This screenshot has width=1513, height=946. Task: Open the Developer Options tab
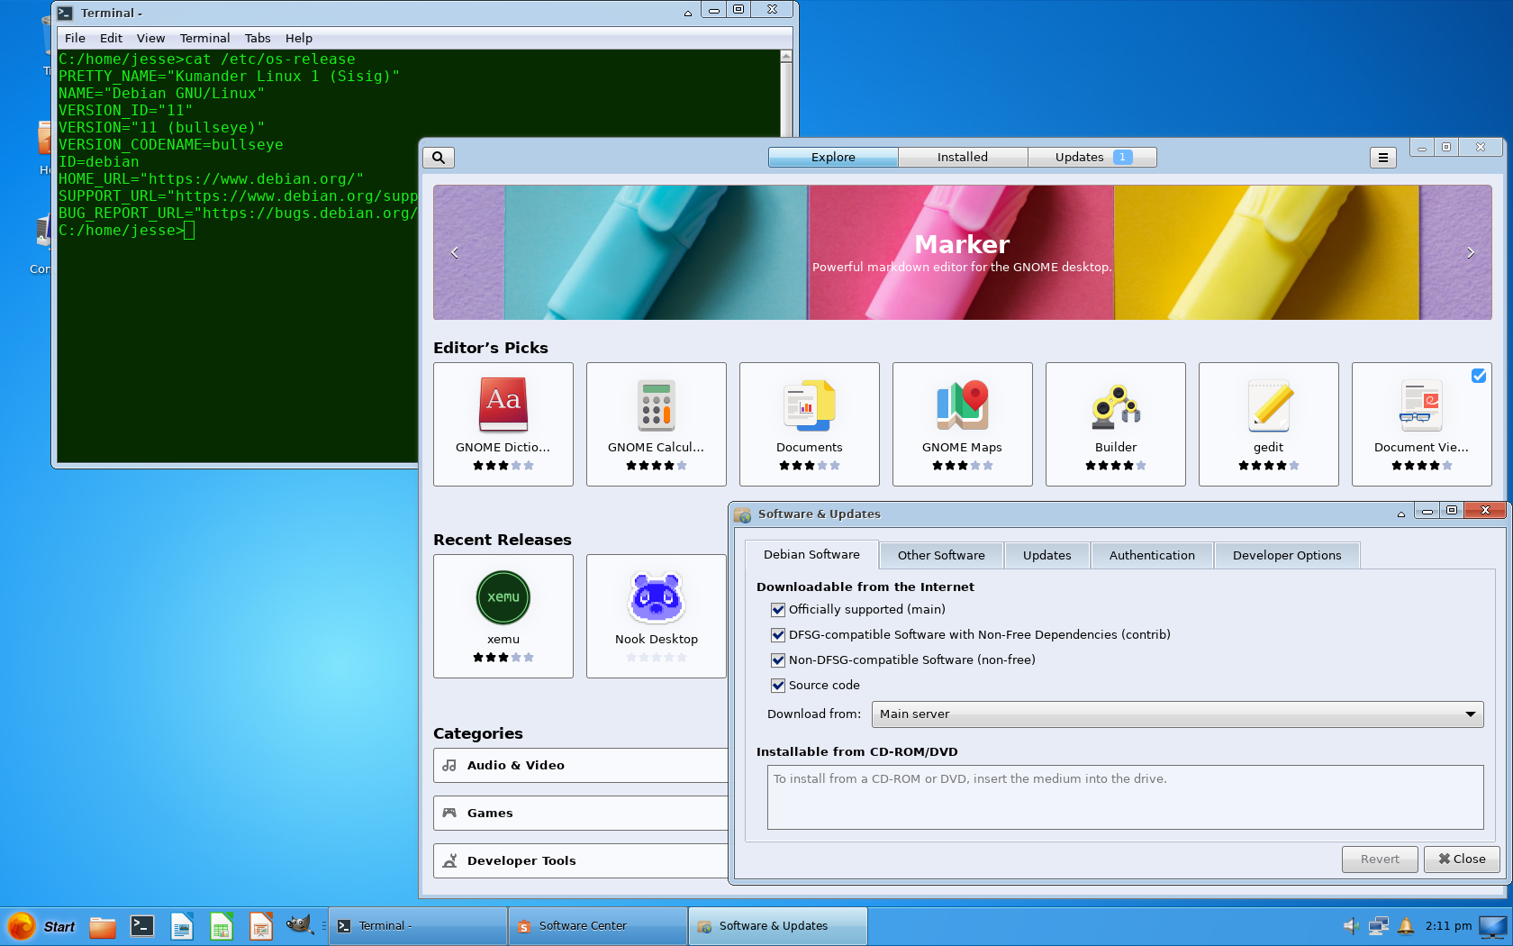pos(1287,556)
